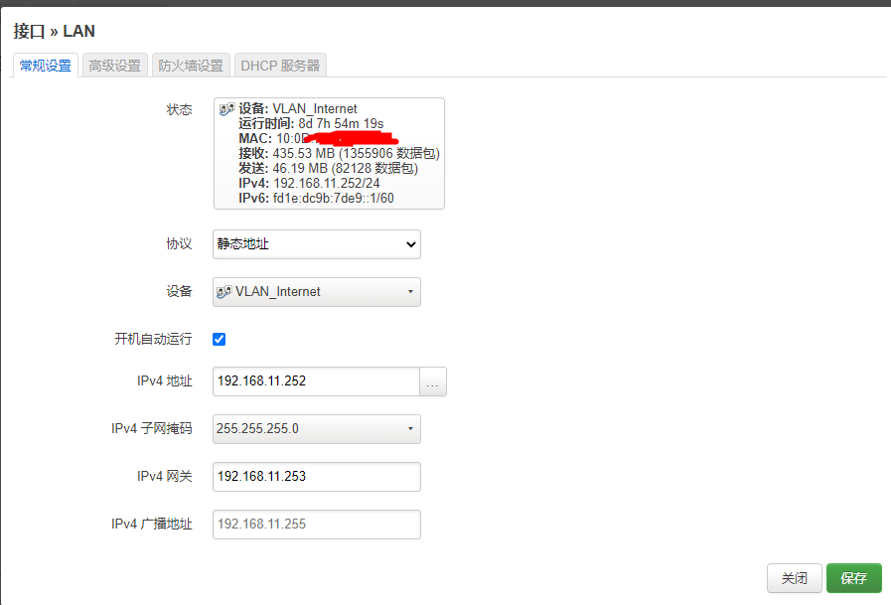Click the IPv6 address line in status

(x=316, y=199)
